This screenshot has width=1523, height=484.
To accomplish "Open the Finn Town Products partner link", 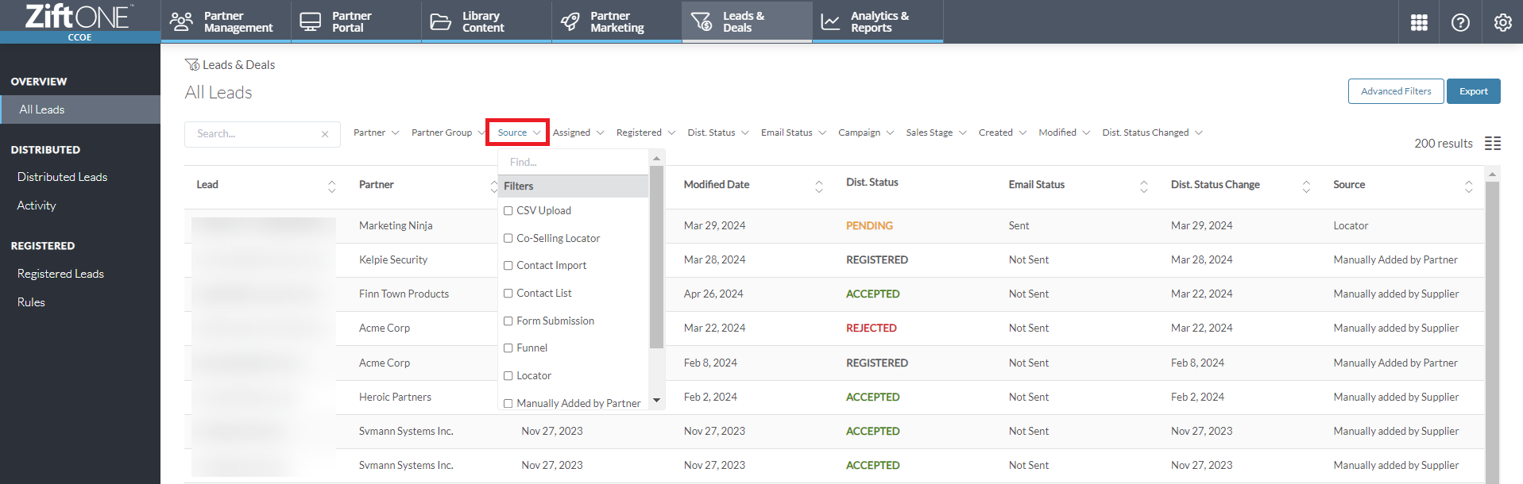I will tap(404, 294).
